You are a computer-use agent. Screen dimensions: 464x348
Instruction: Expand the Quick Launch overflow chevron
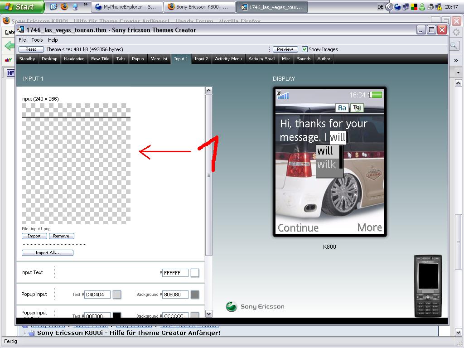[x=86, y=5]
